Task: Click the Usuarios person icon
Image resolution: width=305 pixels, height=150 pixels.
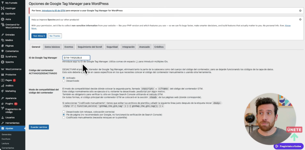Action: click(x=2, y=117)
